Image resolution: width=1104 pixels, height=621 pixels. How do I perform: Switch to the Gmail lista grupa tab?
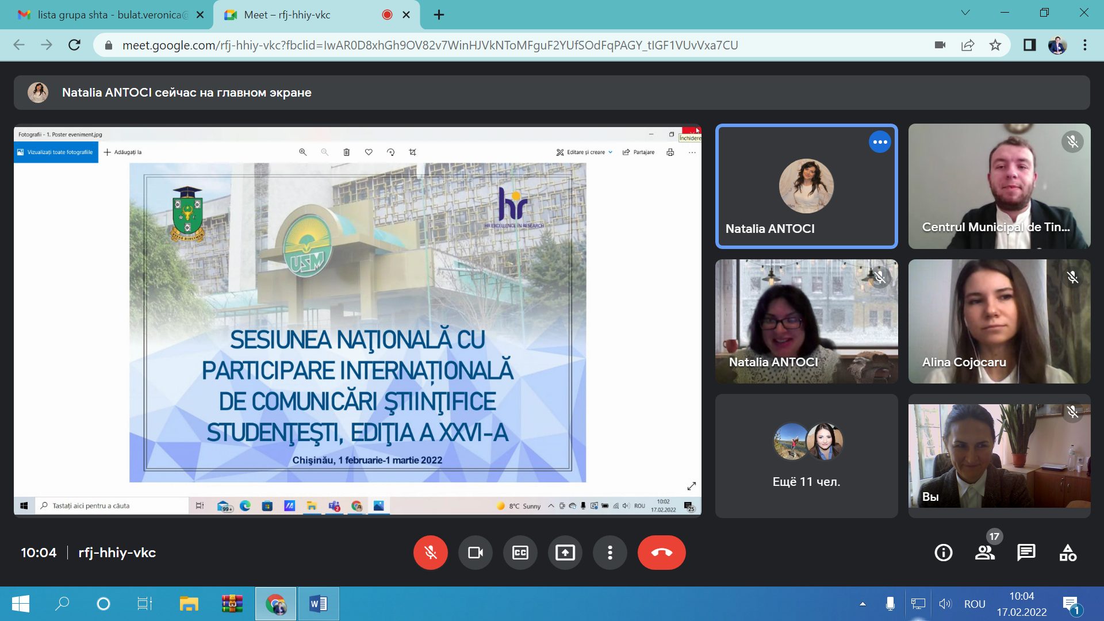point(109,15)
